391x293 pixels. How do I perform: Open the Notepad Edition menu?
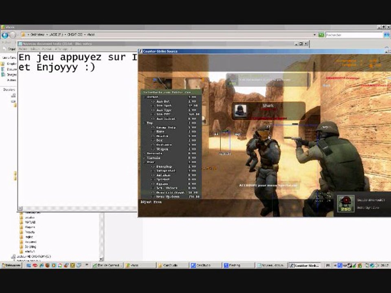pos(35,49)
